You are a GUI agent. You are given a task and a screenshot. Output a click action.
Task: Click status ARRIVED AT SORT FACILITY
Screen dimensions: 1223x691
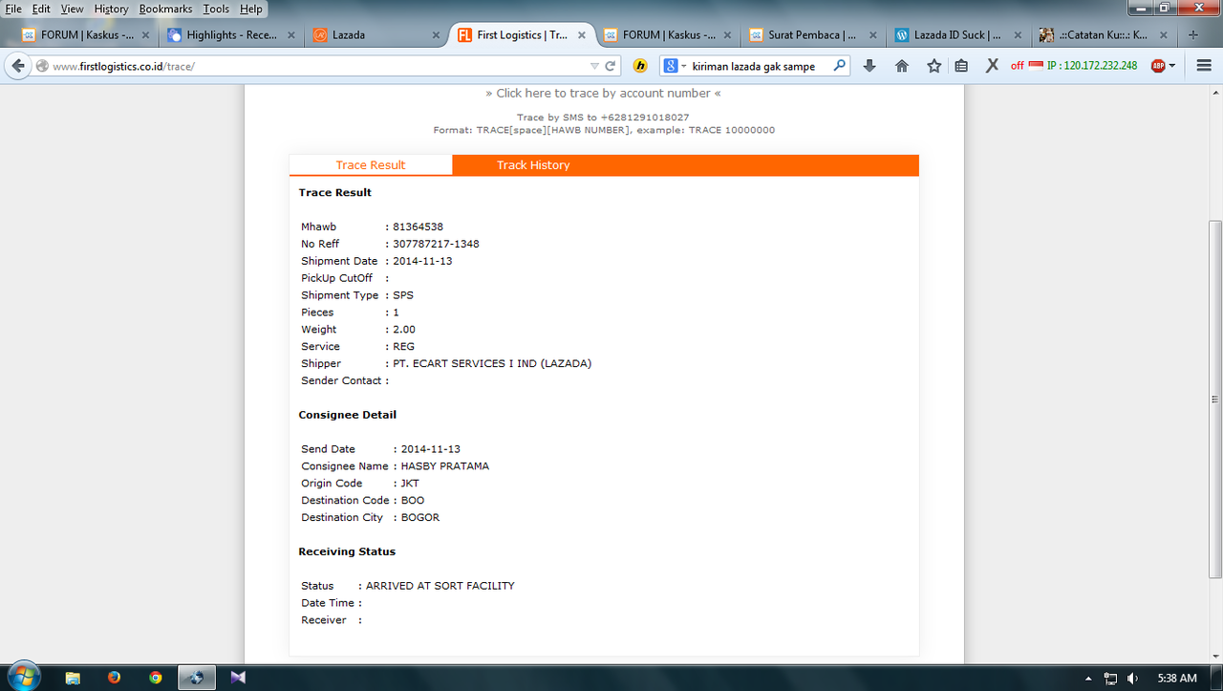click(440, 586)
